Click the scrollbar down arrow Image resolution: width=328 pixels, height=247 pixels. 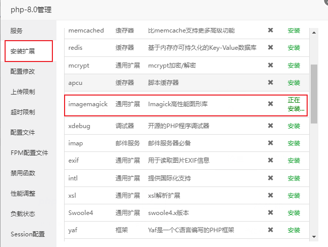click(x=314, y=236)
